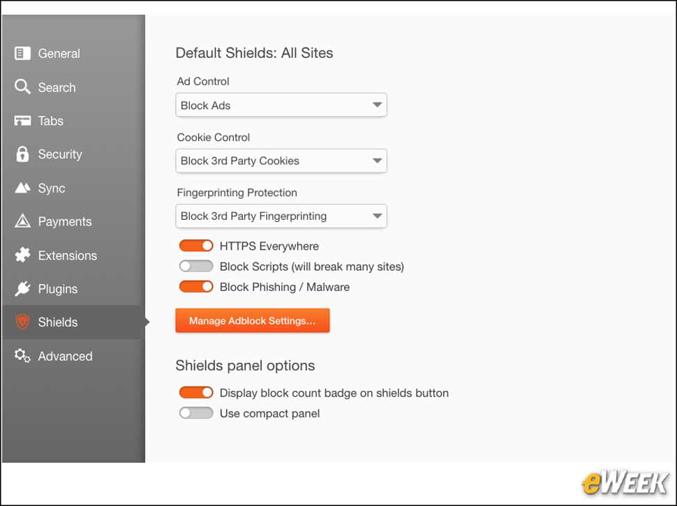The width and height of the screenshot is (677, 506).
Task: Enable the Use compact panel switch
Action: (196, 413)
